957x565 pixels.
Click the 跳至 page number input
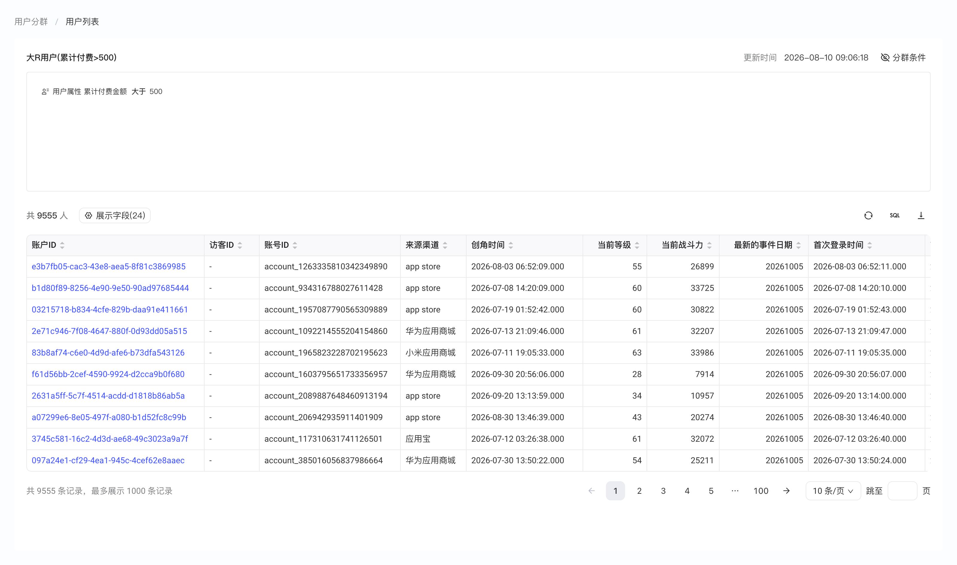pyautogui.click(x=902, y=491)
